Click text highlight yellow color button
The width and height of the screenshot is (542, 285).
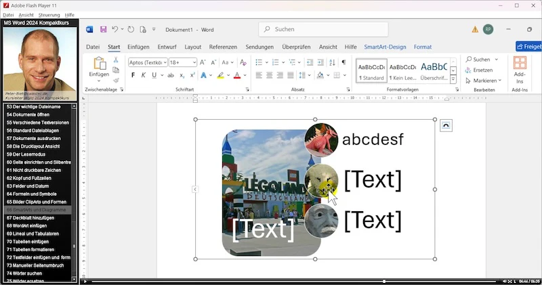(221, 75)
